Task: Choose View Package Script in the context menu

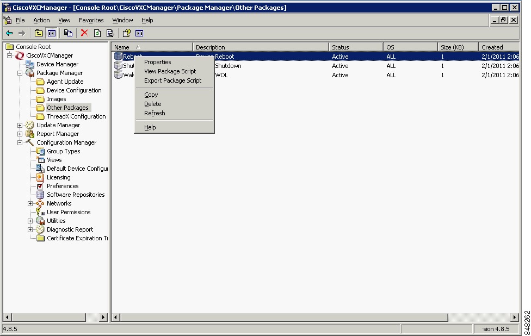Action: pos(175,71)
